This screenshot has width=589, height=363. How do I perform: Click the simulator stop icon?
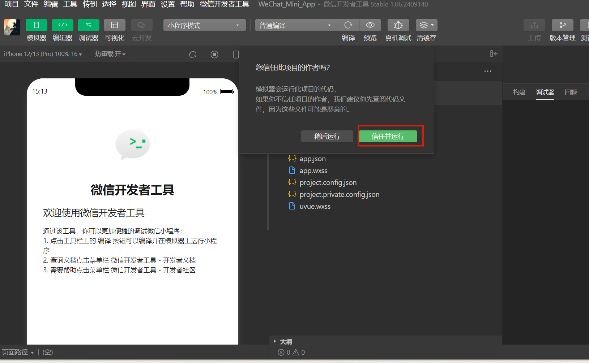click(214, 54)
